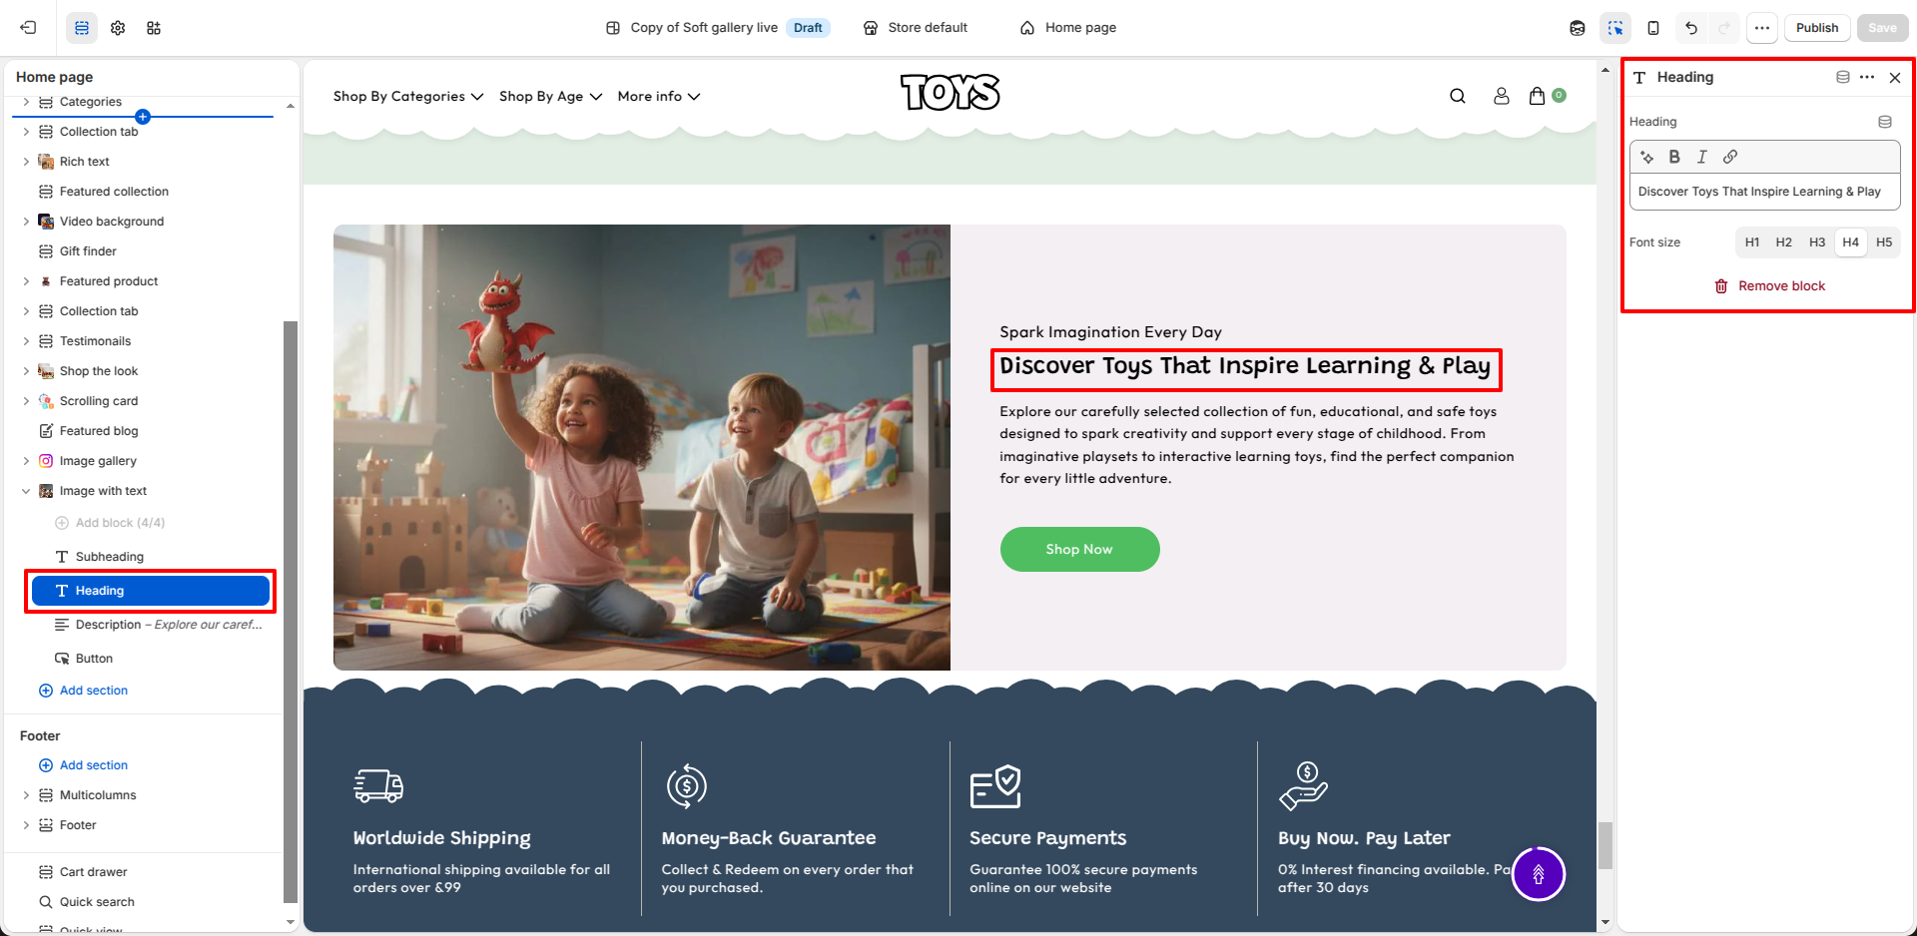Toggle the inspector selection tool

[x=1615, y=28]
